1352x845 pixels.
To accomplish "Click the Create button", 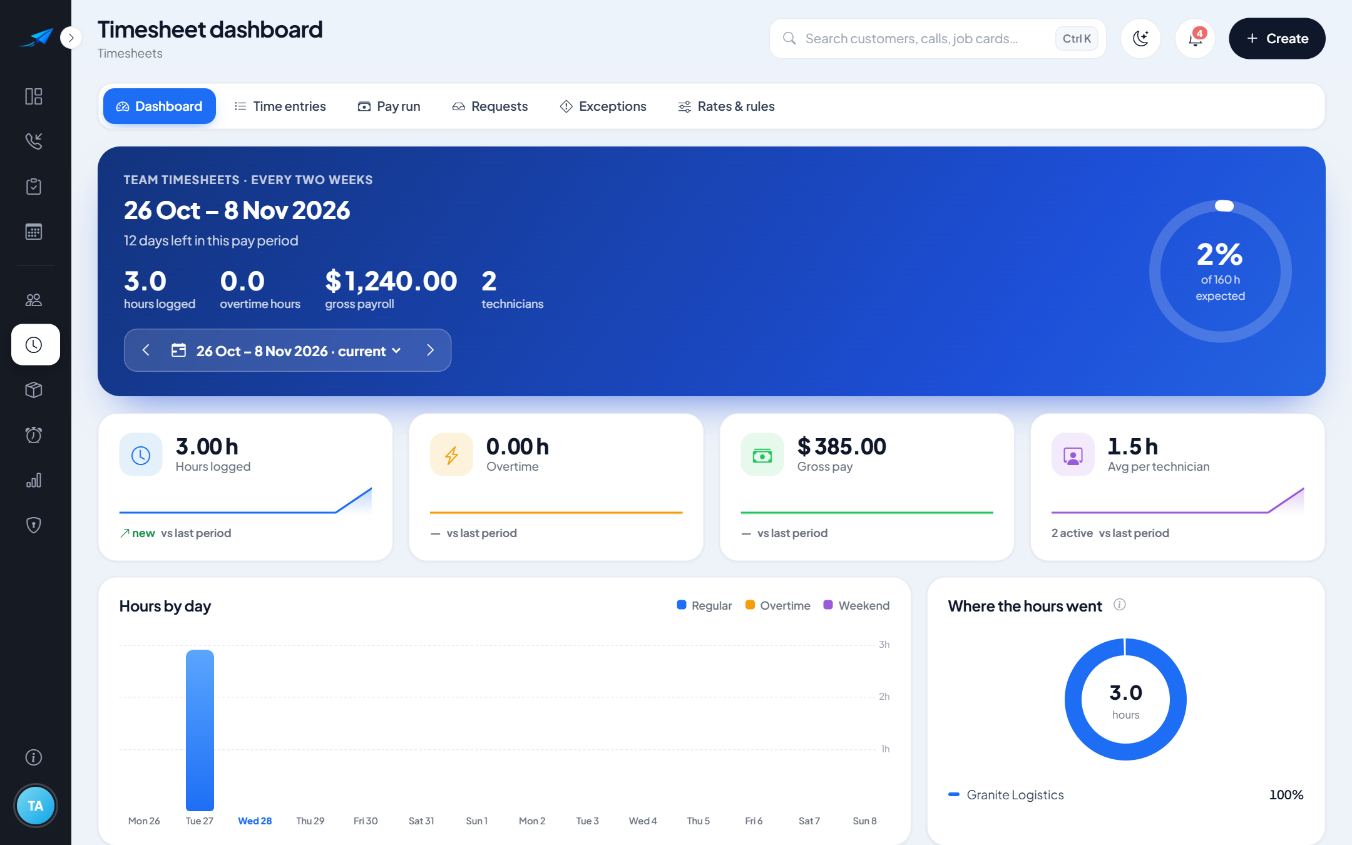I will point(1277,39).
